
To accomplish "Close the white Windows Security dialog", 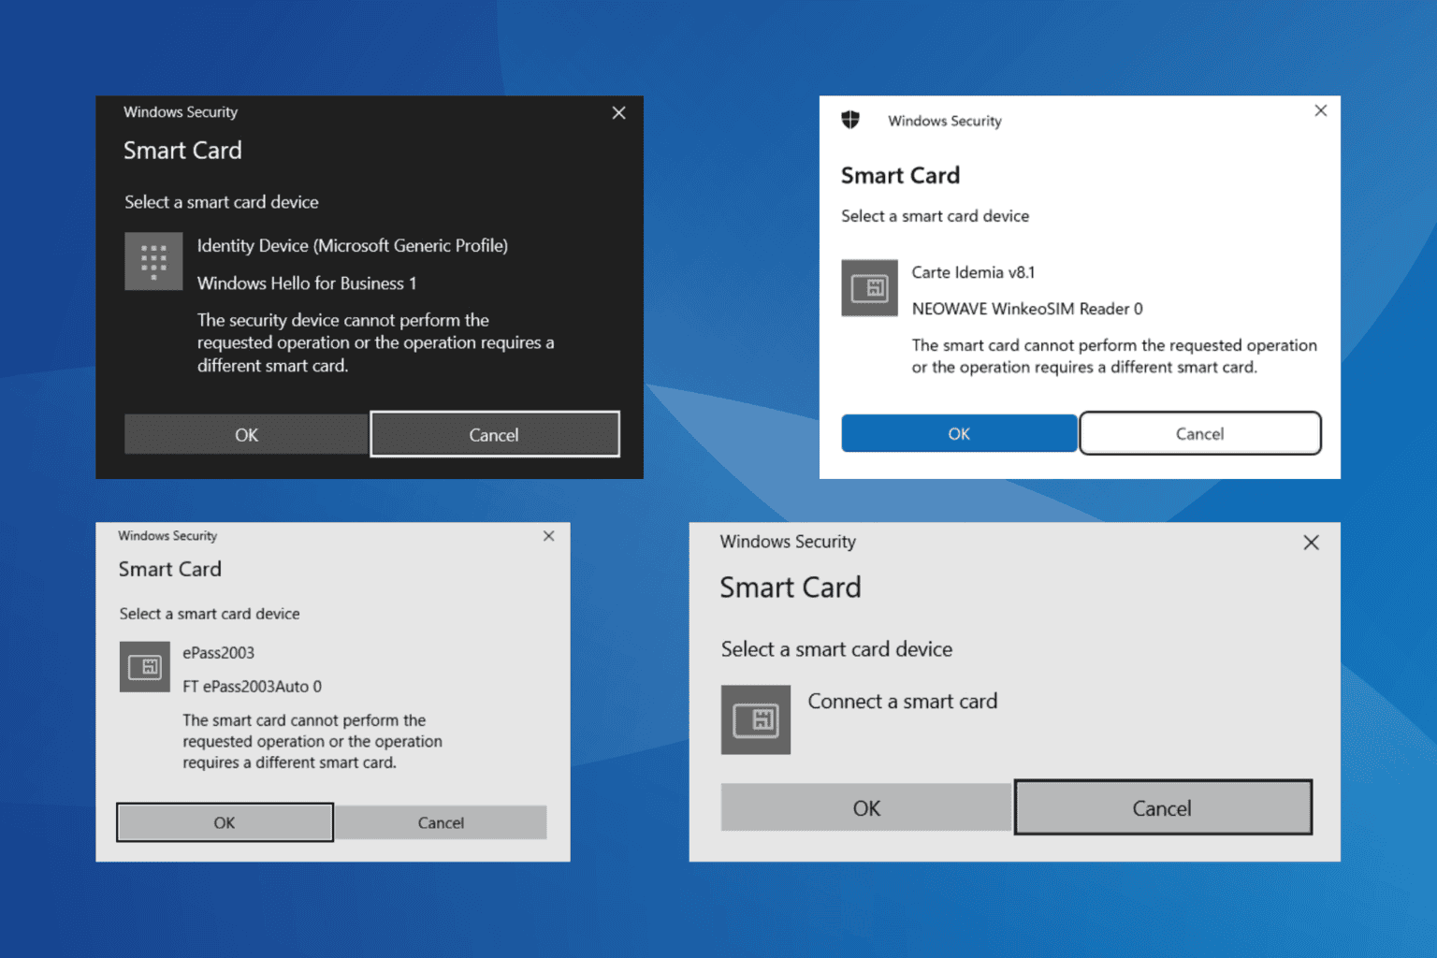I will 1320,110.
